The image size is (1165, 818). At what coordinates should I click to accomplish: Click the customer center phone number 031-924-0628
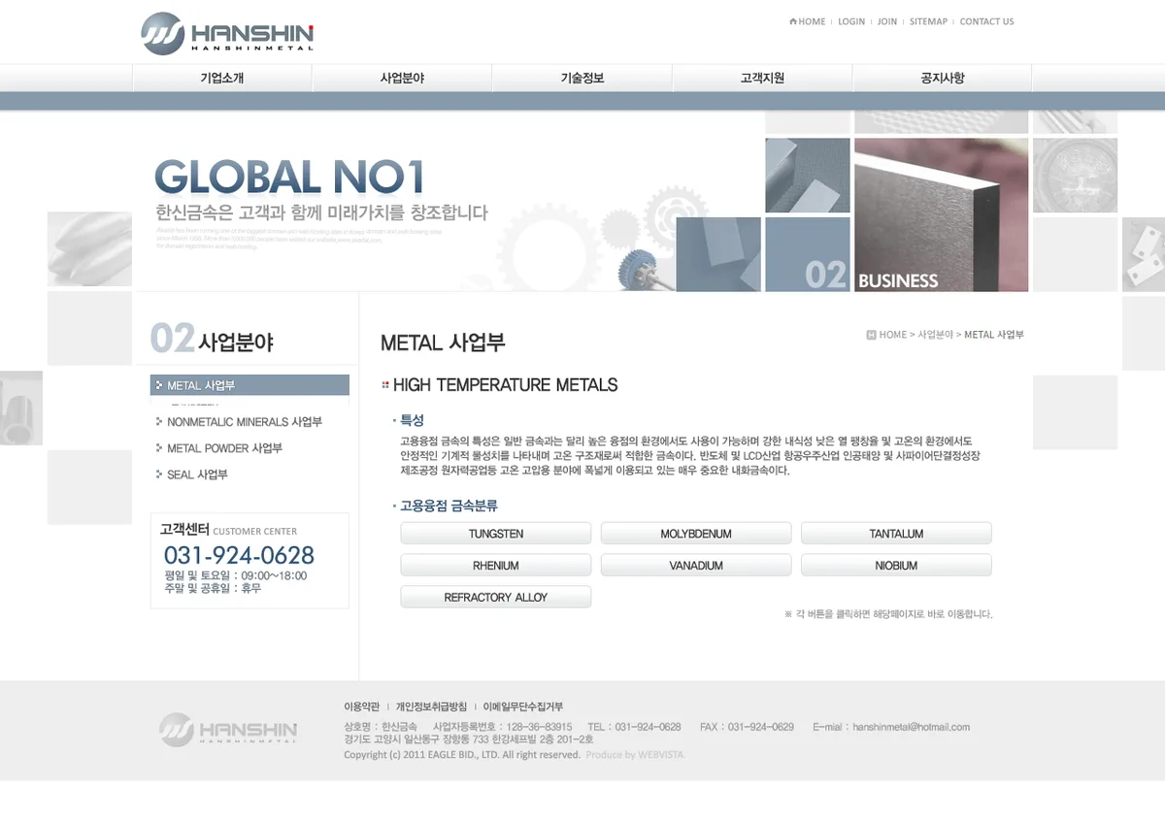(x=239, y=555)
